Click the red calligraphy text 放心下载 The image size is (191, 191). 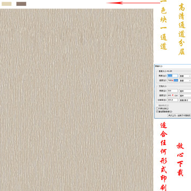(x=180, y=160)
